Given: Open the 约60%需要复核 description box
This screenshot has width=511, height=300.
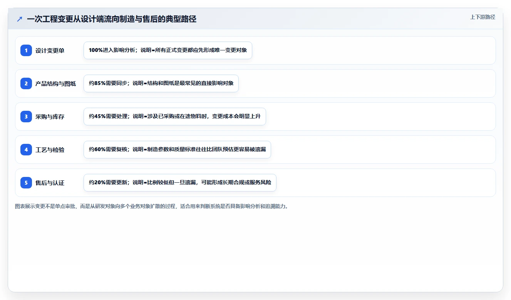Looking at the screenshot, I should pos(177,150).
